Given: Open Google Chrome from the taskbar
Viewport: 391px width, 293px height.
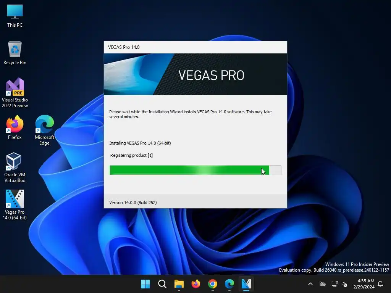Looking at the screenshot, I should [x=212, y=284].
